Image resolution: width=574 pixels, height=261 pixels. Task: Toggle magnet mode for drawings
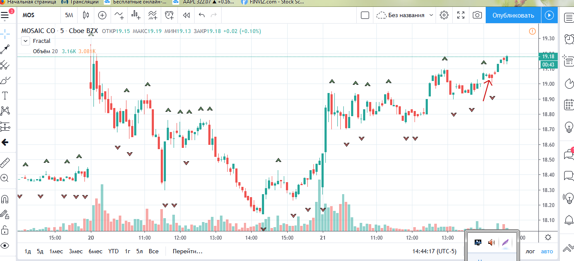(x=5, y=199)
